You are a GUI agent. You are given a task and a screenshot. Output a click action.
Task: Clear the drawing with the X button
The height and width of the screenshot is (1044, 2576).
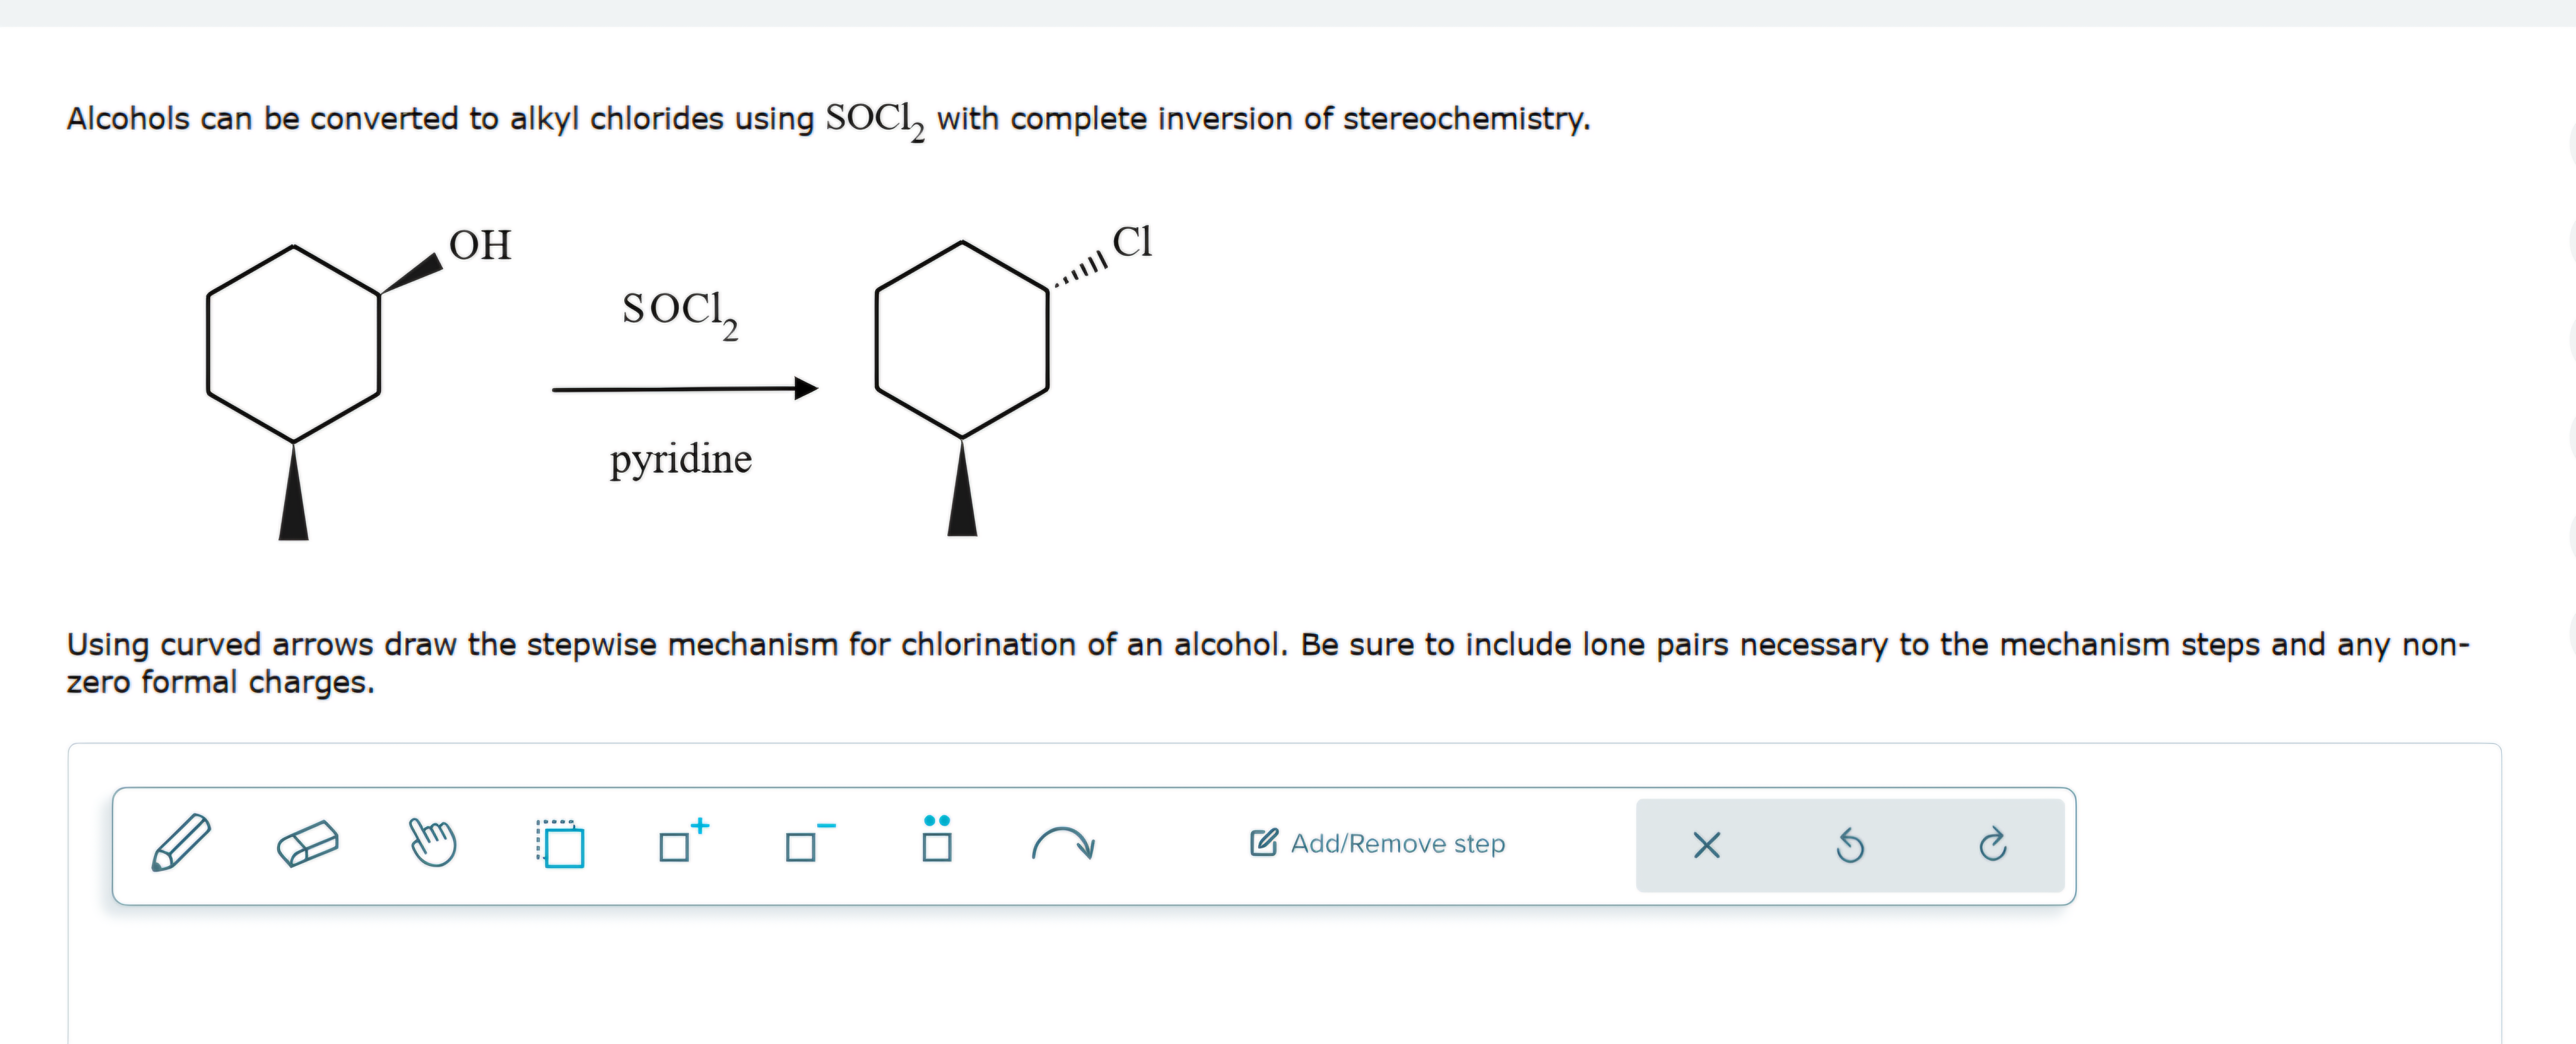[x=1706, y=845]
